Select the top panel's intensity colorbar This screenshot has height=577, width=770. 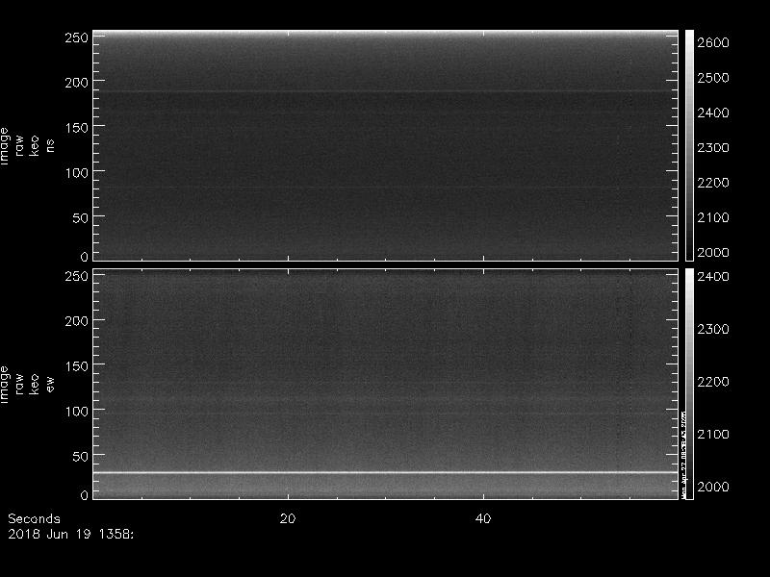point(689,145)
